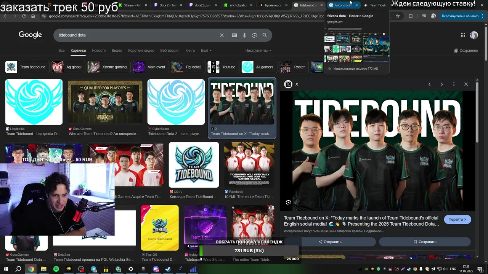Open the media controls icon in the toolbar

click(424, 16)
